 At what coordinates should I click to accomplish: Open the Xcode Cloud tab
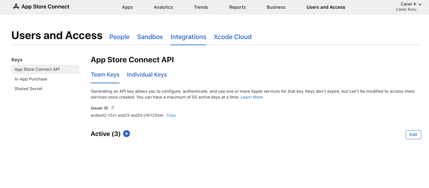(x=232, y=37)
